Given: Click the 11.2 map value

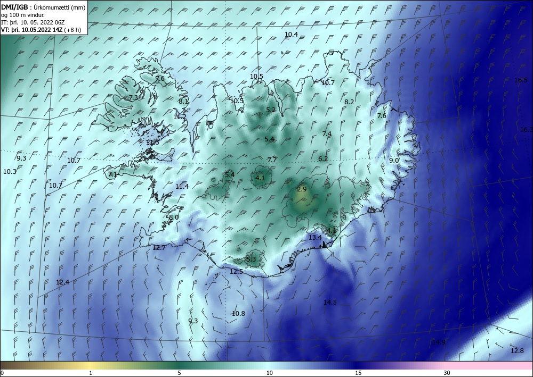Looking at the screenshot, I should pyautogui.click(x=180, y=117).
